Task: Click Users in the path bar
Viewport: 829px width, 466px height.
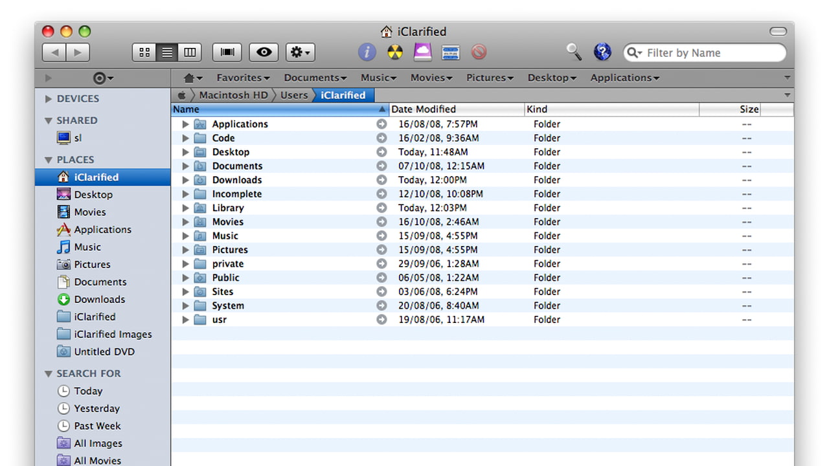Action: (x=294, y=95)
